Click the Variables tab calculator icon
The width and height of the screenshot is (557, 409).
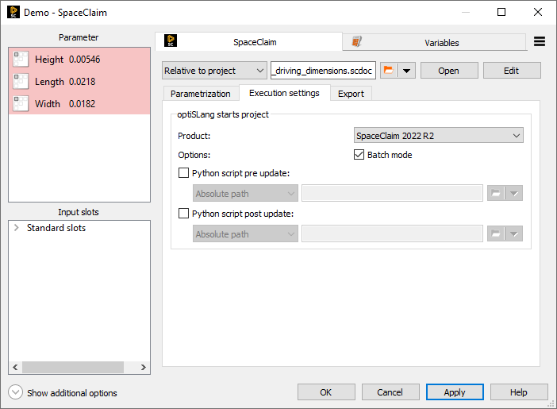[356, 41]
